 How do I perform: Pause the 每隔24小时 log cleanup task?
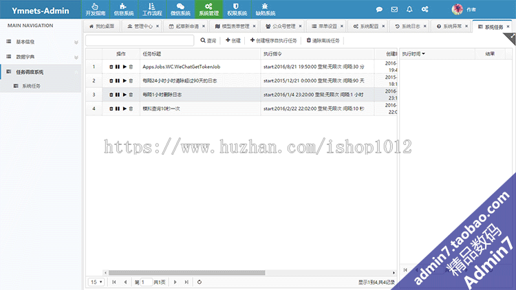(x=118, y=80)
